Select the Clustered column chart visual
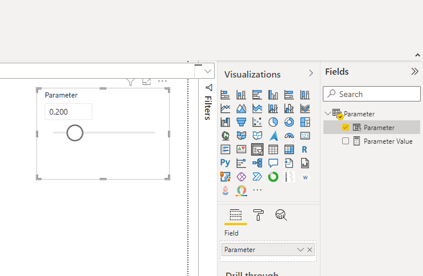423x276 pixels. (x=273, y=95)
